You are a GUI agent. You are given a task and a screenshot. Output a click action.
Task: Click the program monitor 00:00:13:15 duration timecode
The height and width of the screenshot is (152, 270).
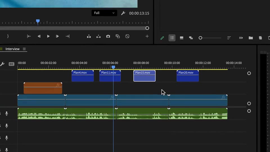tap(139, 13)
